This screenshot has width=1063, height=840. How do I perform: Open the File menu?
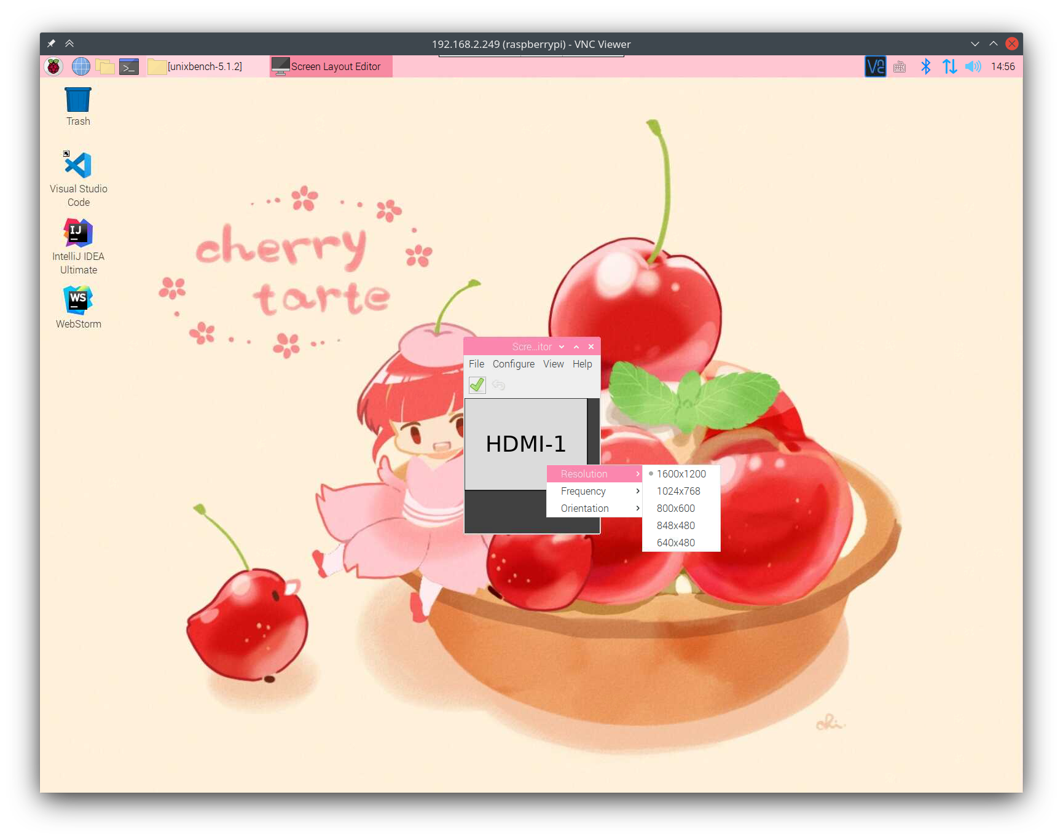[x=476, y=364]
